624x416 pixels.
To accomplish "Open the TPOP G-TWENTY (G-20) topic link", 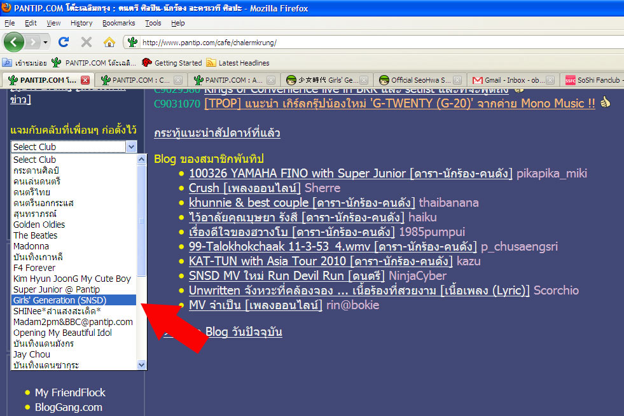I will (x=399, y=104).
